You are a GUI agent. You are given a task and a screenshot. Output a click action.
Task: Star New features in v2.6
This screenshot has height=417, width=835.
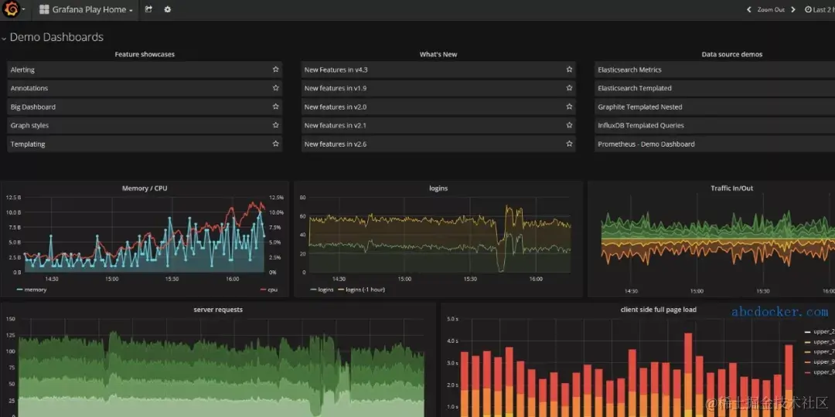[569, 144]
